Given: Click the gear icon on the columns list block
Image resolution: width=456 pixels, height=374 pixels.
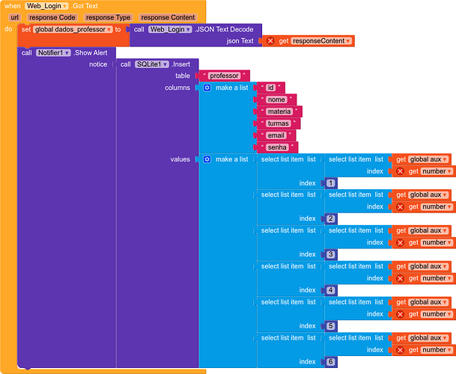Looking at the screenshot, I should click(x=207, y=88).
